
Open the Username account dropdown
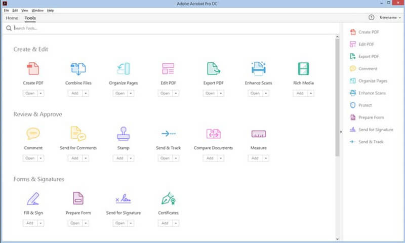pos(389,18)
